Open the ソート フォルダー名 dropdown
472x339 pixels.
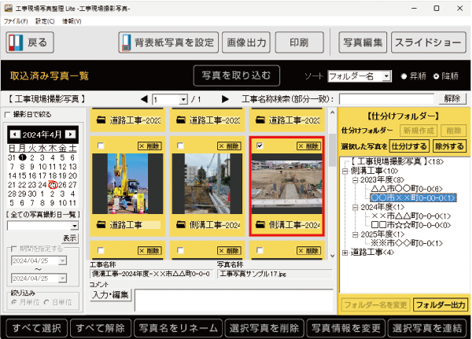(x=386, y=76)
